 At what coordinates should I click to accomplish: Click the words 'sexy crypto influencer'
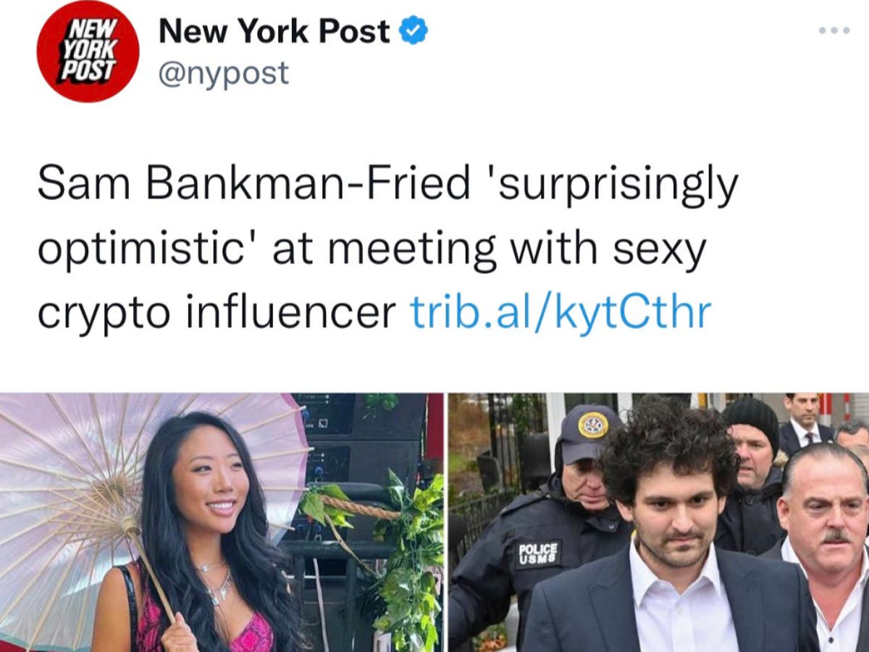click(x=370, y=280)
